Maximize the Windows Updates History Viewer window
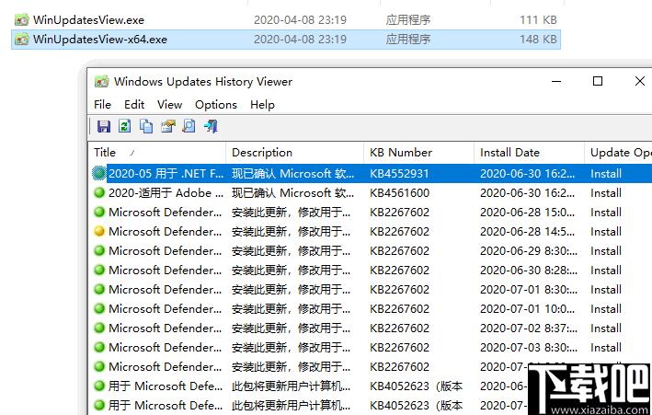This screenshot has height=415, width=652. [598, 81]
